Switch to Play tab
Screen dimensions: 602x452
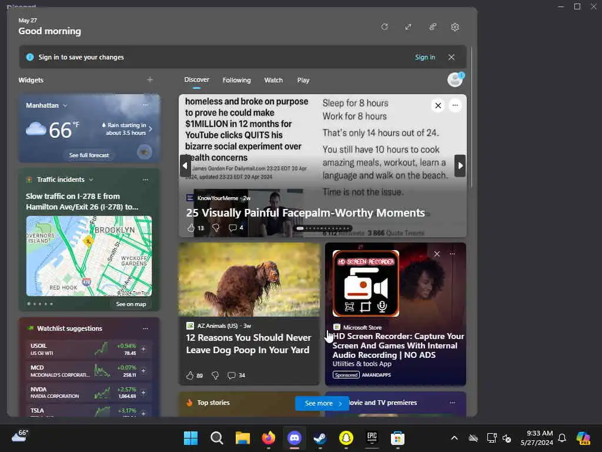click(x=303, y=80)
